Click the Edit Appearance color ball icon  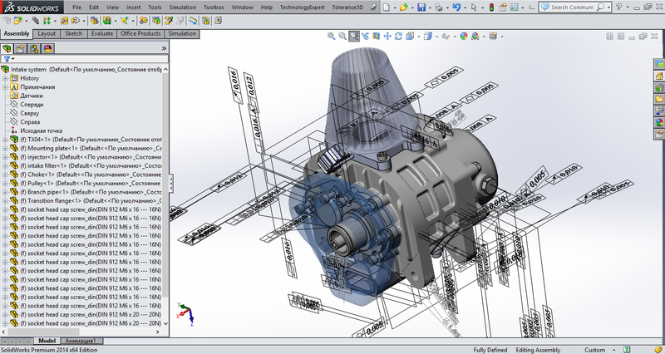click(464, 37)
